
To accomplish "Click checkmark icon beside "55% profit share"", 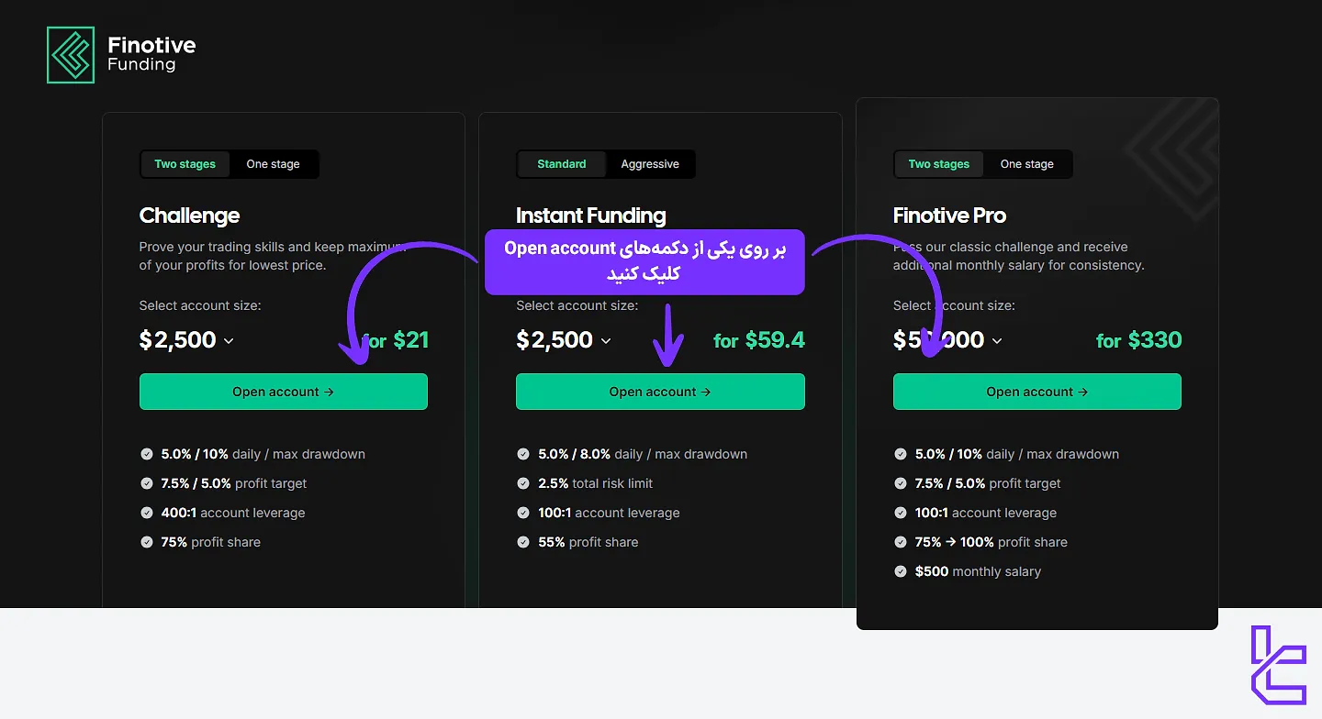I will (523, 542).
